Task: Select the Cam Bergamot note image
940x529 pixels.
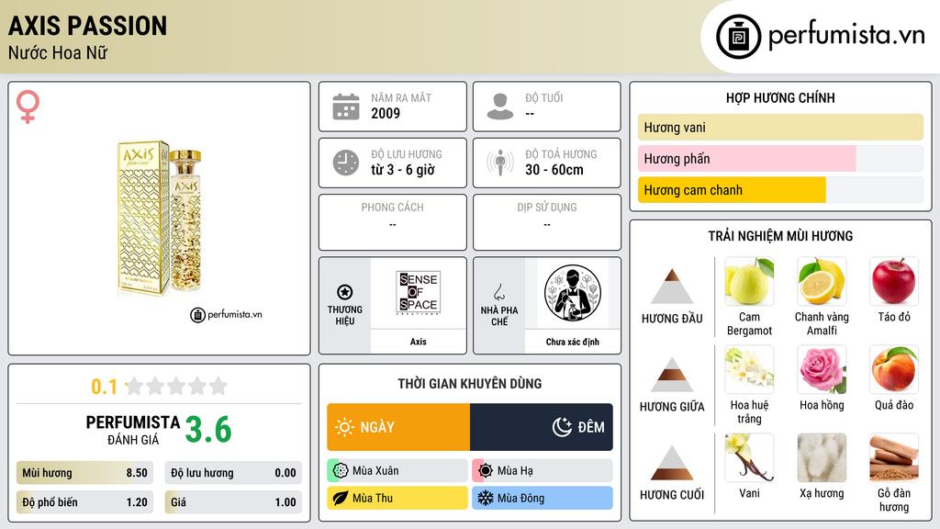Action: 749,281
